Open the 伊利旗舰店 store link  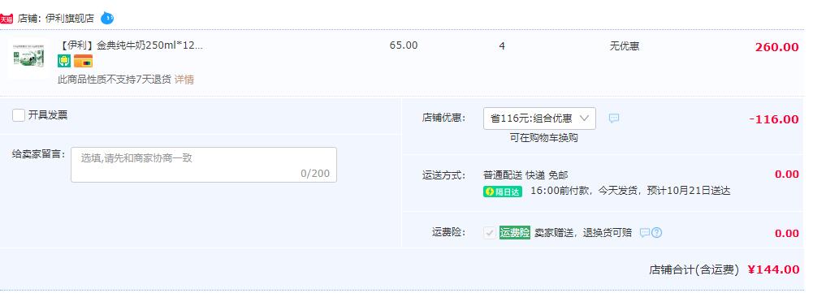[x=70, y=19]
